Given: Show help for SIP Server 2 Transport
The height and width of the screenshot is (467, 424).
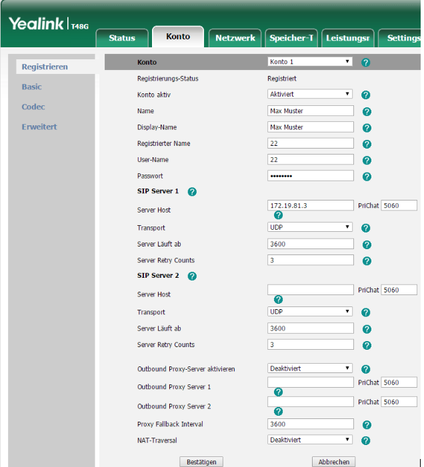Looking at the screenshot, I should coord(365,312).
